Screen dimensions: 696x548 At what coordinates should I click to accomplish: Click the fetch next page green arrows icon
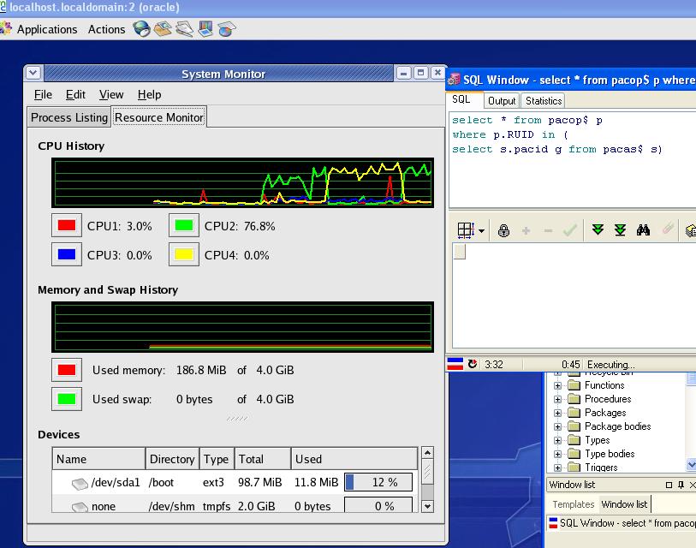point(598,229)
